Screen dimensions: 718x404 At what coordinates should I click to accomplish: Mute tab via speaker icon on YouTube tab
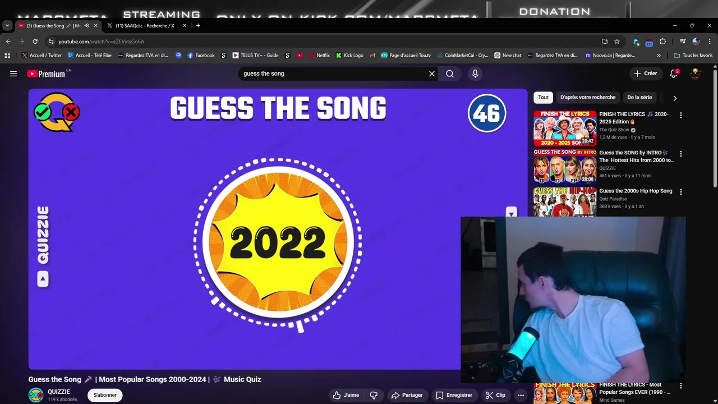(86, 25)
